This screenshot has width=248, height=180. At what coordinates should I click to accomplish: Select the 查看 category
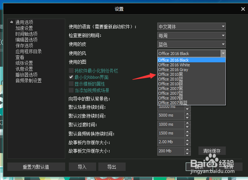pos(20,57)
